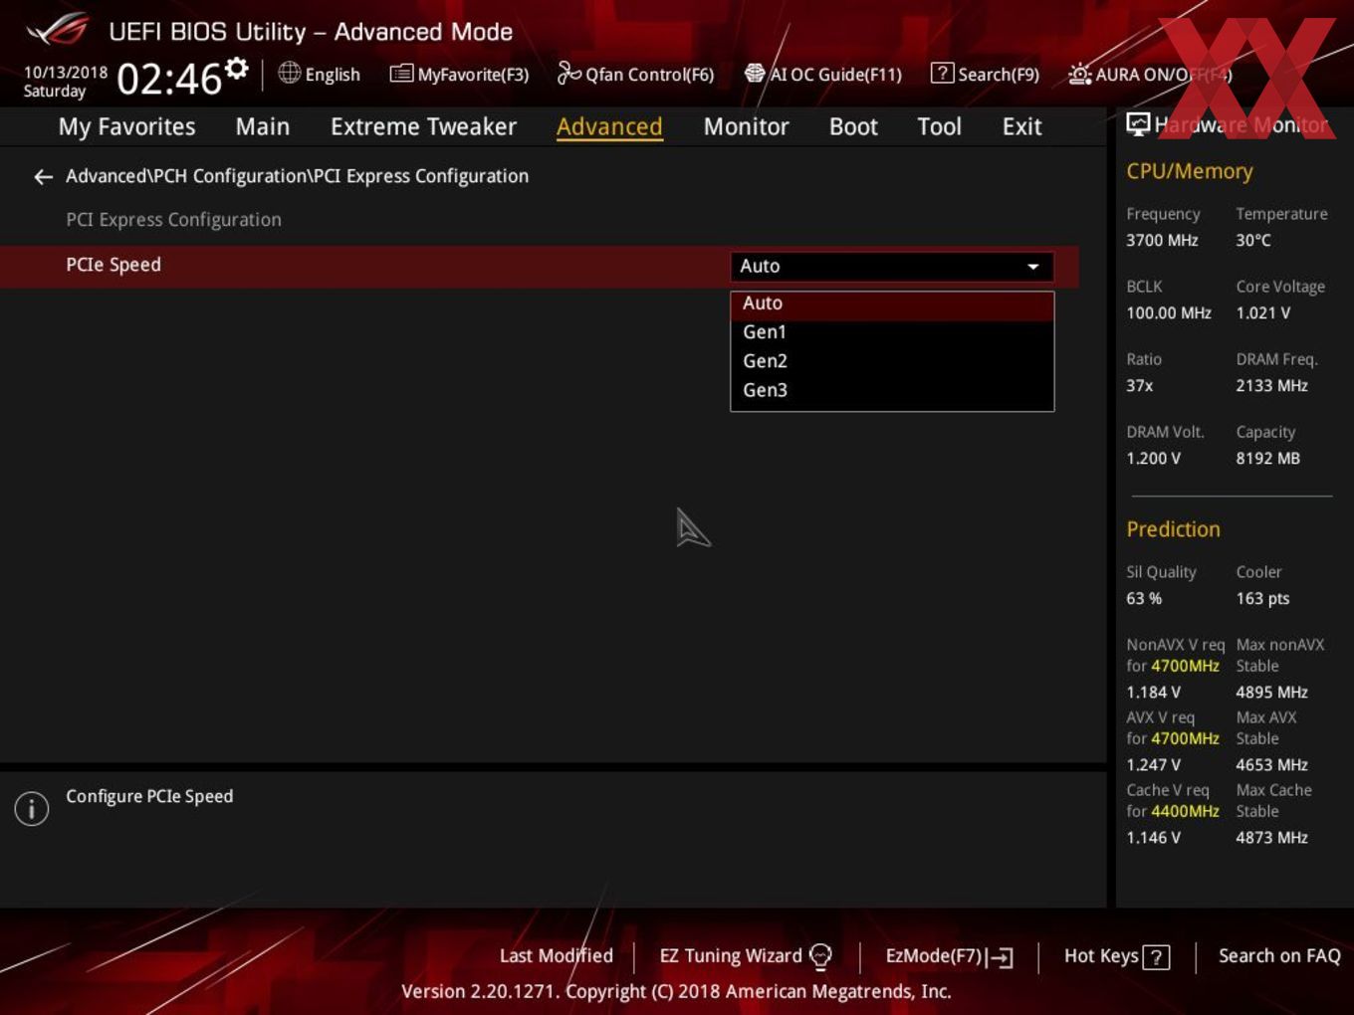Open Search on FAQ
The width and height of the screenshot is (1354, 1015).
(1279, 955)
